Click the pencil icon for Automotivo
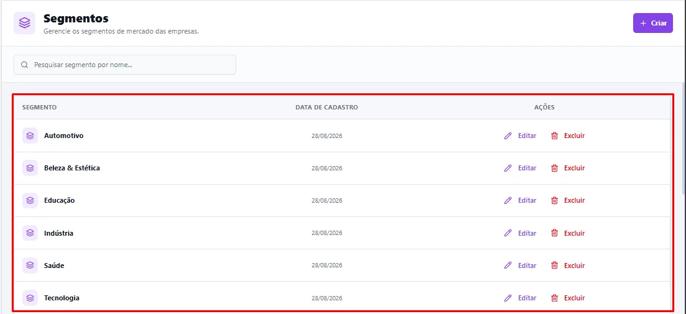The image size is (686, 314). [508, 136]
